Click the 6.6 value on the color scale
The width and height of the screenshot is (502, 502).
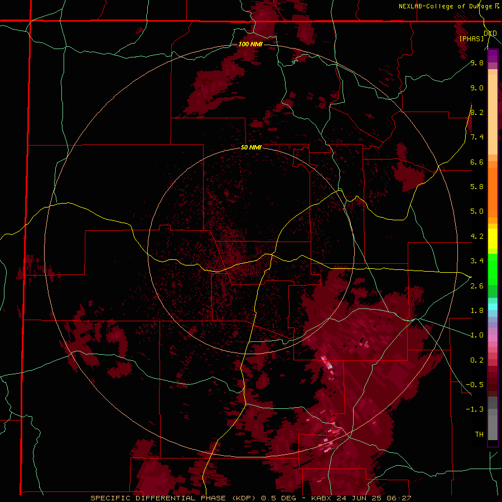coord(477,162)
